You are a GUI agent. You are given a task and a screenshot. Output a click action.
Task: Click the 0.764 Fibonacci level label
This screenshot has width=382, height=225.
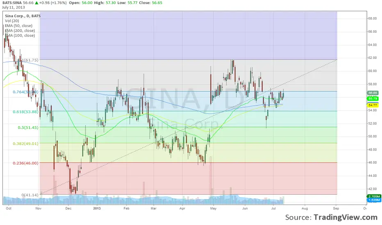(x=25, y=92)
